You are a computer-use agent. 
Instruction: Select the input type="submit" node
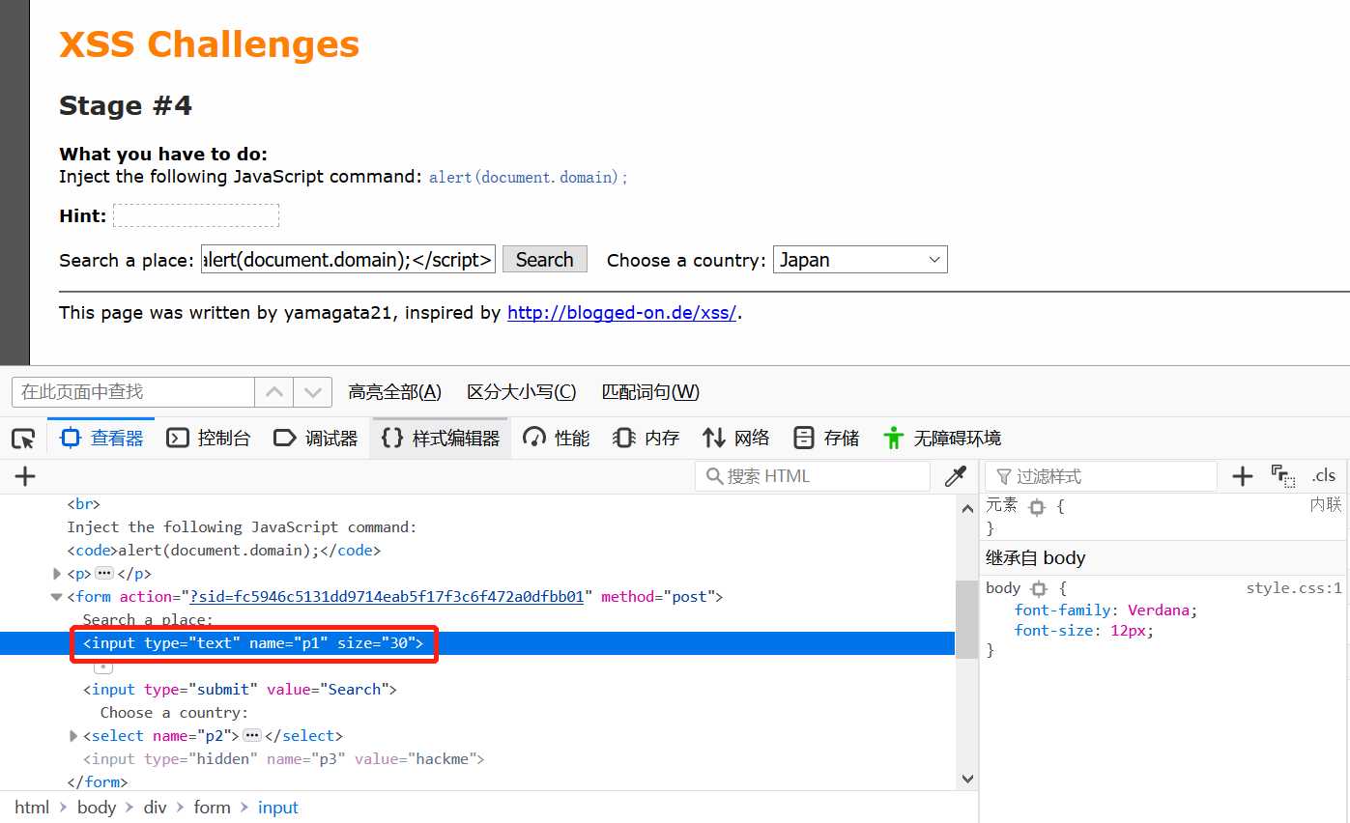(240, 690)
